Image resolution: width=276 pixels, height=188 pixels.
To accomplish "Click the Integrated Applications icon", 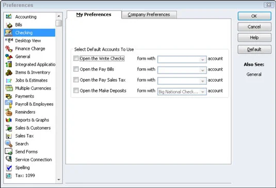I will pos(9,65).
